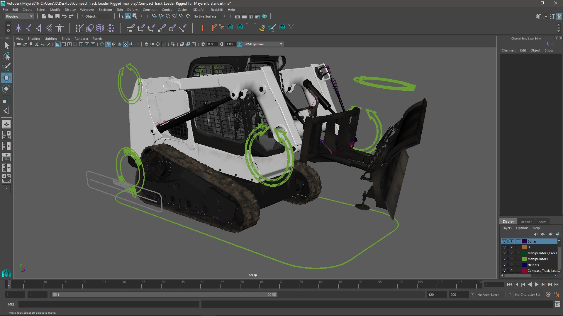Image resolution: width=563 pixels, height=316 pixels.
Task: Toggle the Auto Keyframe button
Action: (548, 295)
